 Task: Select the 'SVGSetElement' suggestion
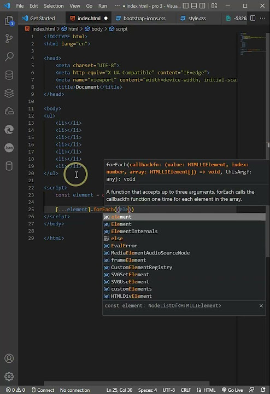pyautogui.click(x=184, y=274)
